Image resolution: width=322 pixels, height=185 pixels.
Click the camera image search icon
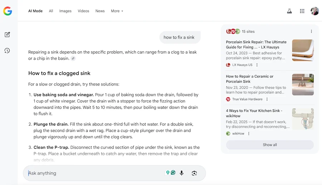194,173
